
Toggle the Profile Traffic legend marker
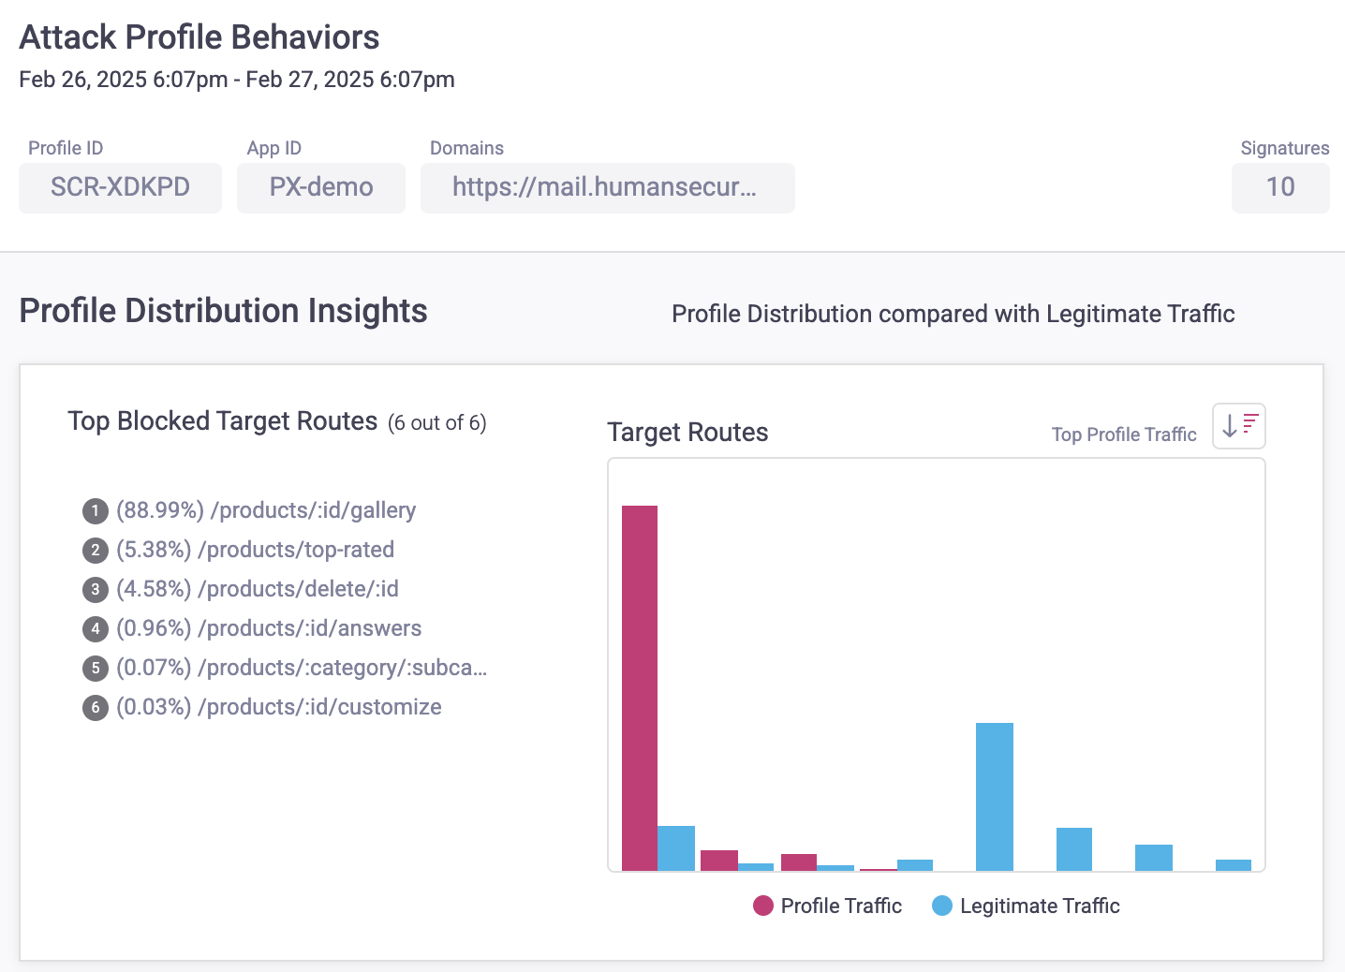[x=763, y=906]
